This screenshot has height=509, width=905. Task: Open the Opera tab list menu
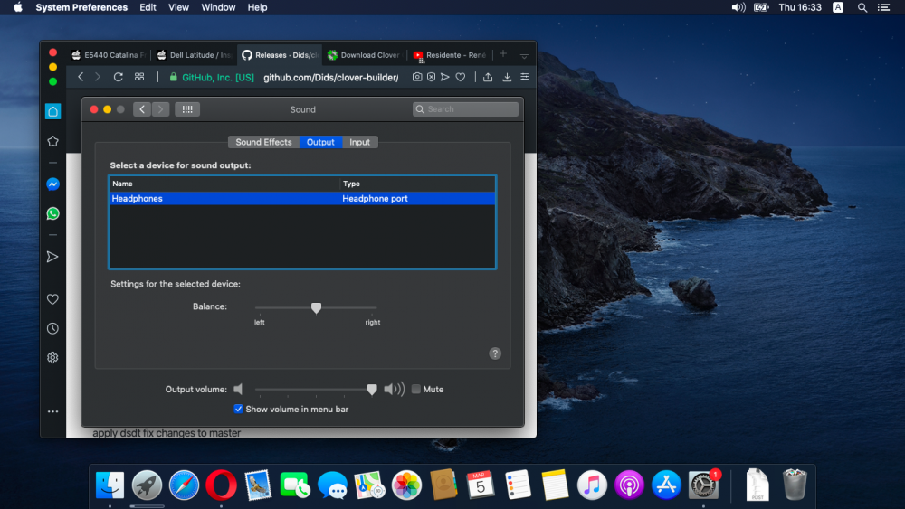524,55
